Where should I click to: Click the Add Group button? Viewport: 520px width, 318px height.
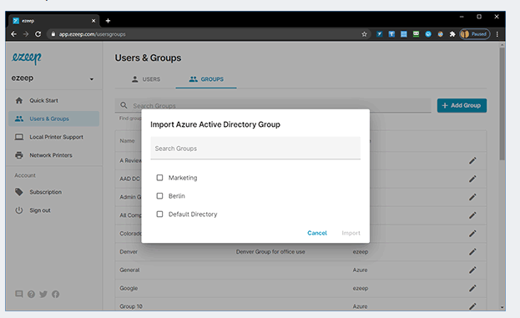[x=462, y=105]
